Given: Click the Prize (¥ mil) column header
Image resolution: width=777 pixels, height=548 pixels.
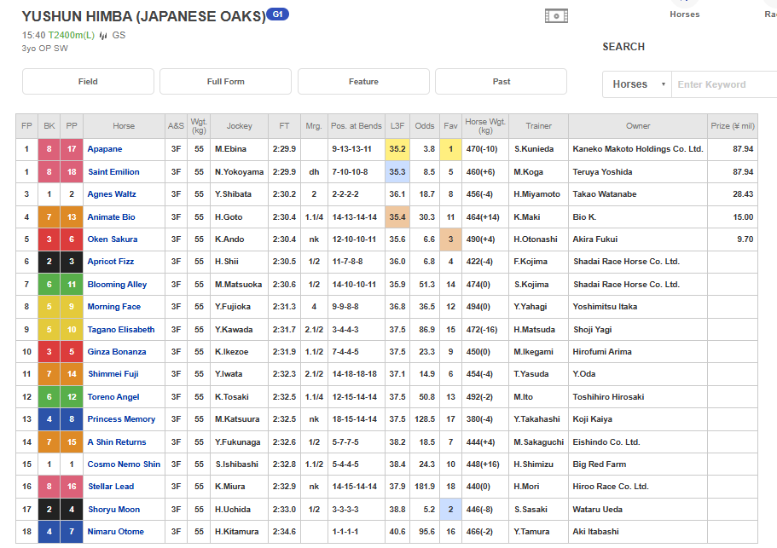Looking at the screenshot, I should point(733,126).
